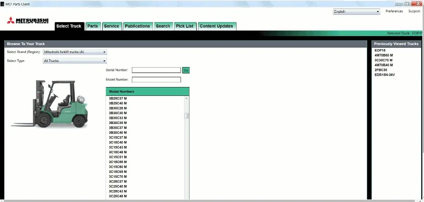Select previously viewed truck 2FBC30
This screenshot has width=424, height=202.
coord(381,70)
